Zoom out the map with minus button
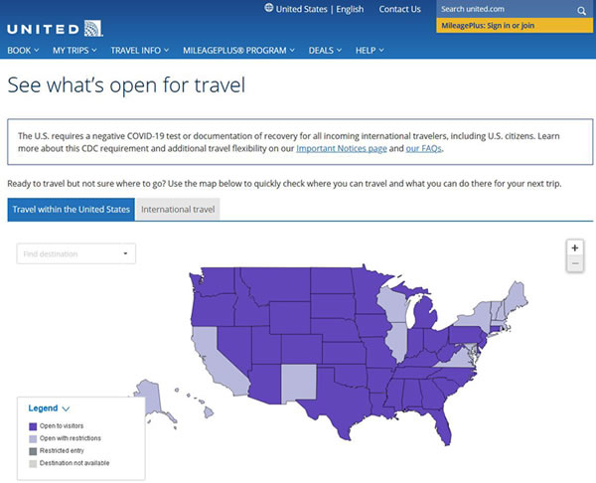 coord(575,263)
